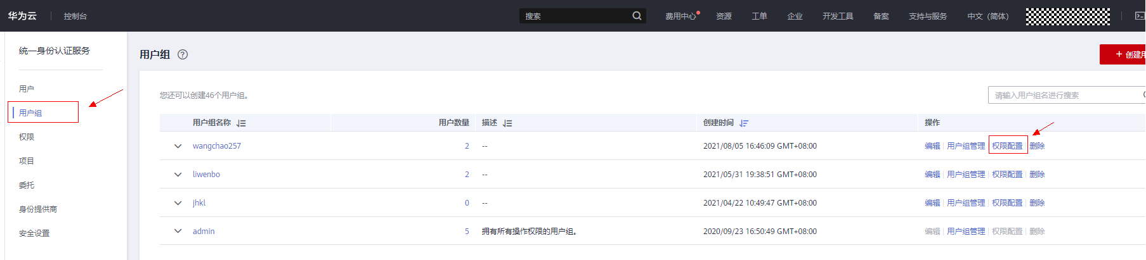Open 开发工具 menu

pos(838,16)
